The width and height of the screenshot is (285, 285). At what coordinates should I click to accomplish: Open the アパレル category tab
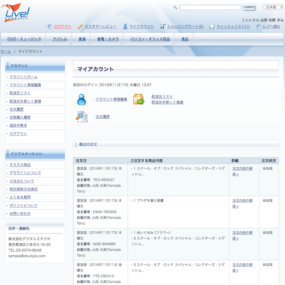[59, 39]
